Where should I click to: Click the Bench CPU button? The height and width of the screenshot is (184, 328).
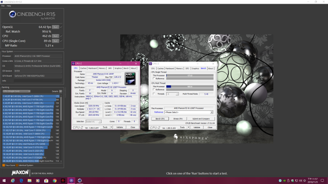[160, 119]
